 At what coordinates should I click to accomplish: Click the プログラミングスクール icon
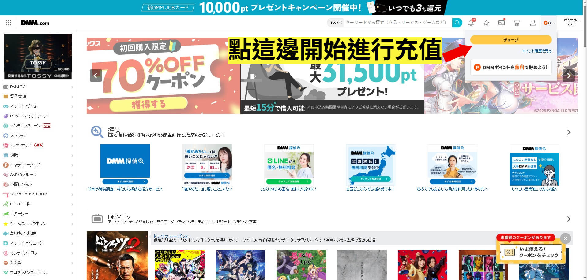[6, 273]
